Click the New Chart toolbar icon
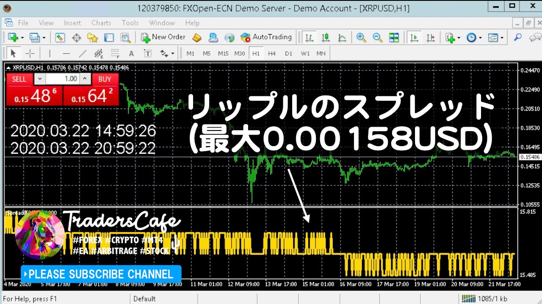The height and width of the screenshot is (304, 542). click(12, 38)
